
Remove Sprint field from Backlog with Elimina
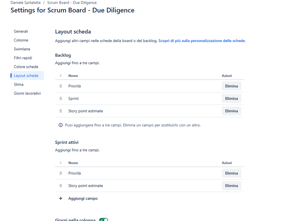[x=231, y=99]
